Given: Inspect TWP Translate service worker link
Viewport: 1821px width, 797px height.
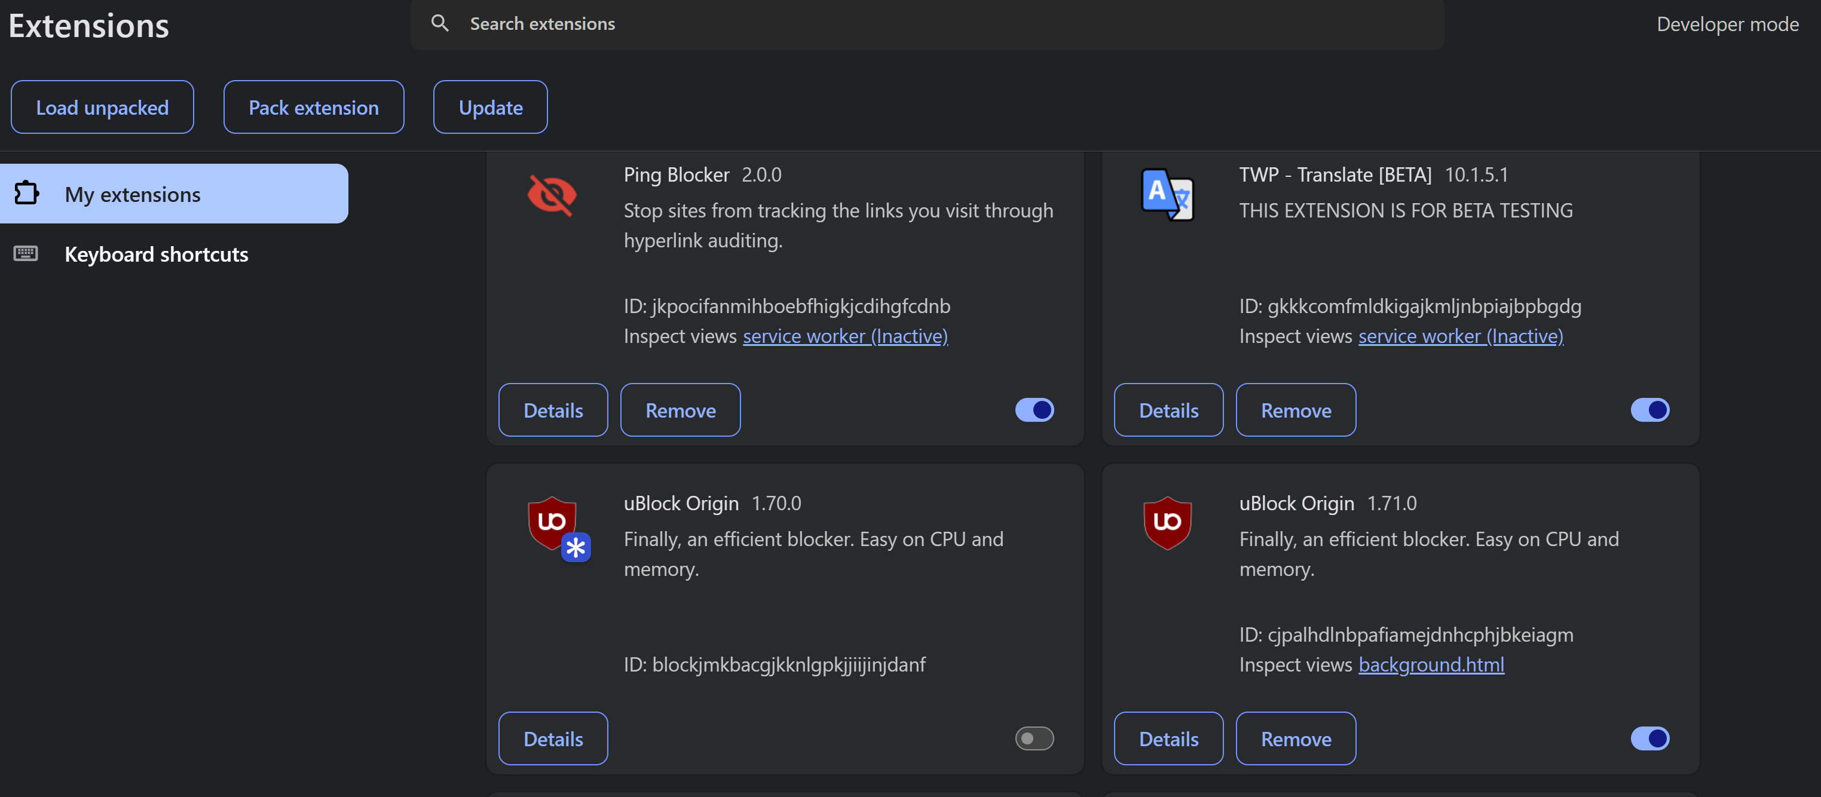Looking at the screenshot, I should tap(1461, 336).
